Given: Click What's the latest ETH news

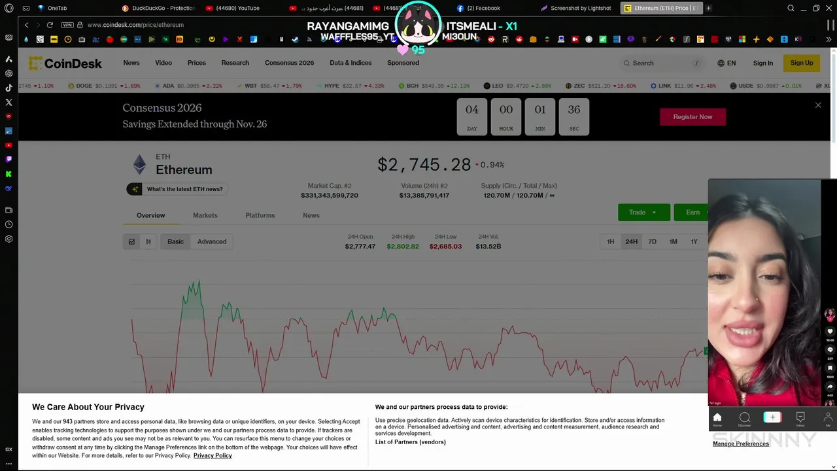Looking at the screenshot, I should [177, 189].
